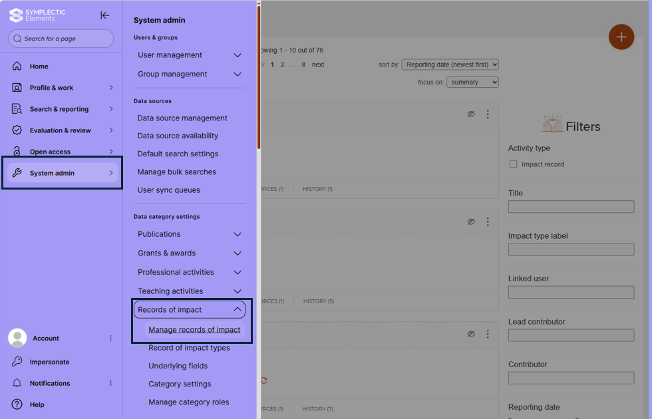Click the Impact type label filter field
This screenshot has width=652, height=419.
571,249
